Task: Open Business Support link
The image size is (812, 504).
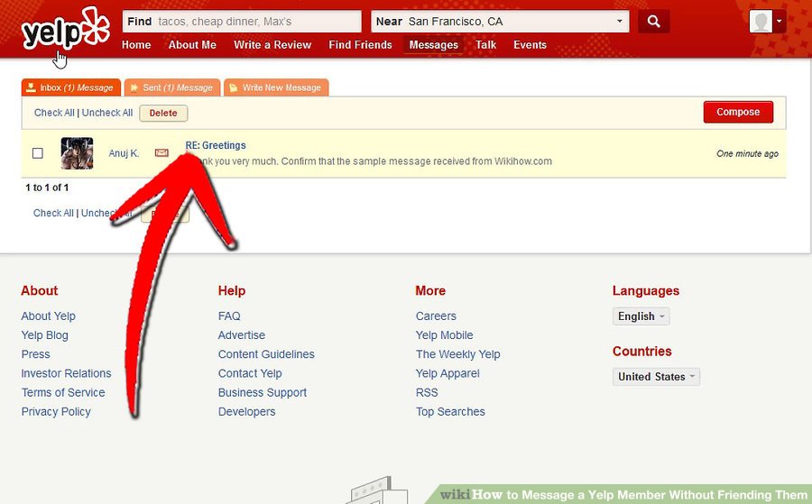Action: 262,393
